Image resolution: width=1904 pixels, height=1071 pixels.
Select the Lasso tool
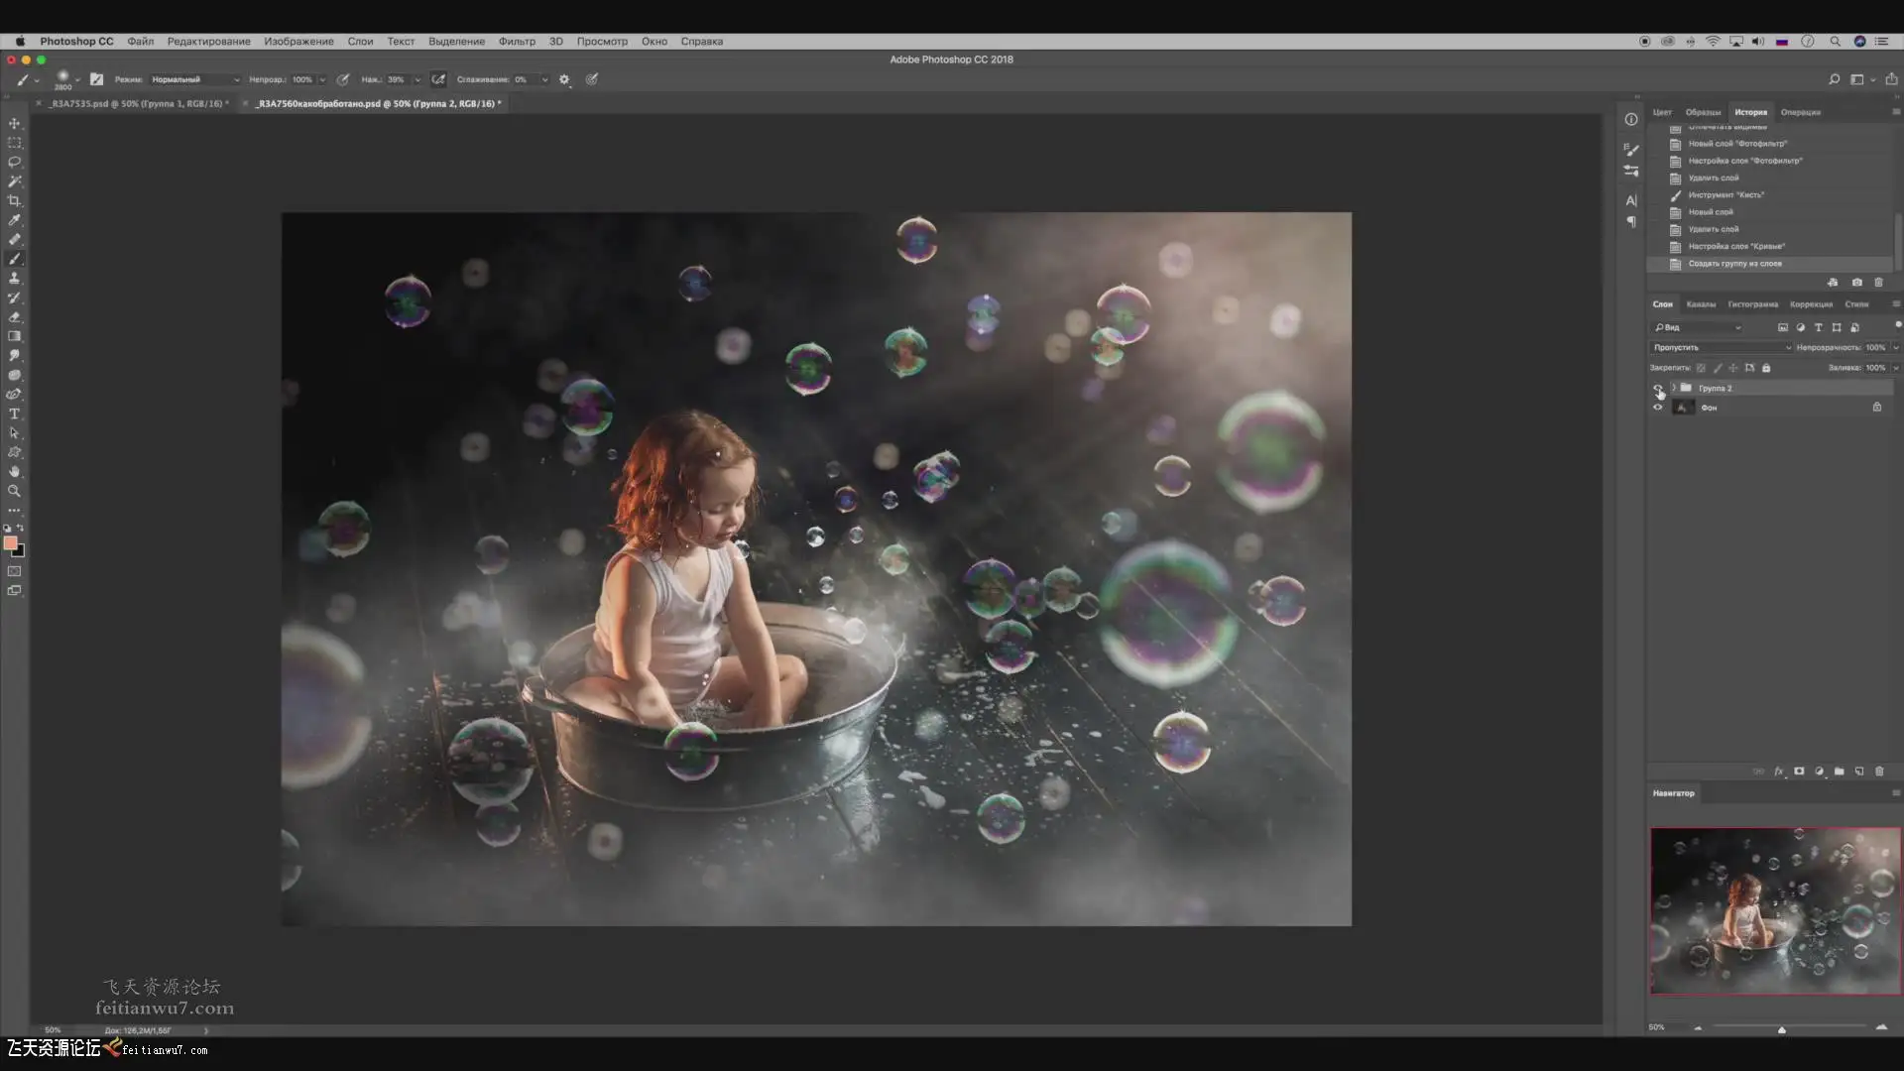tap(14, 163)
